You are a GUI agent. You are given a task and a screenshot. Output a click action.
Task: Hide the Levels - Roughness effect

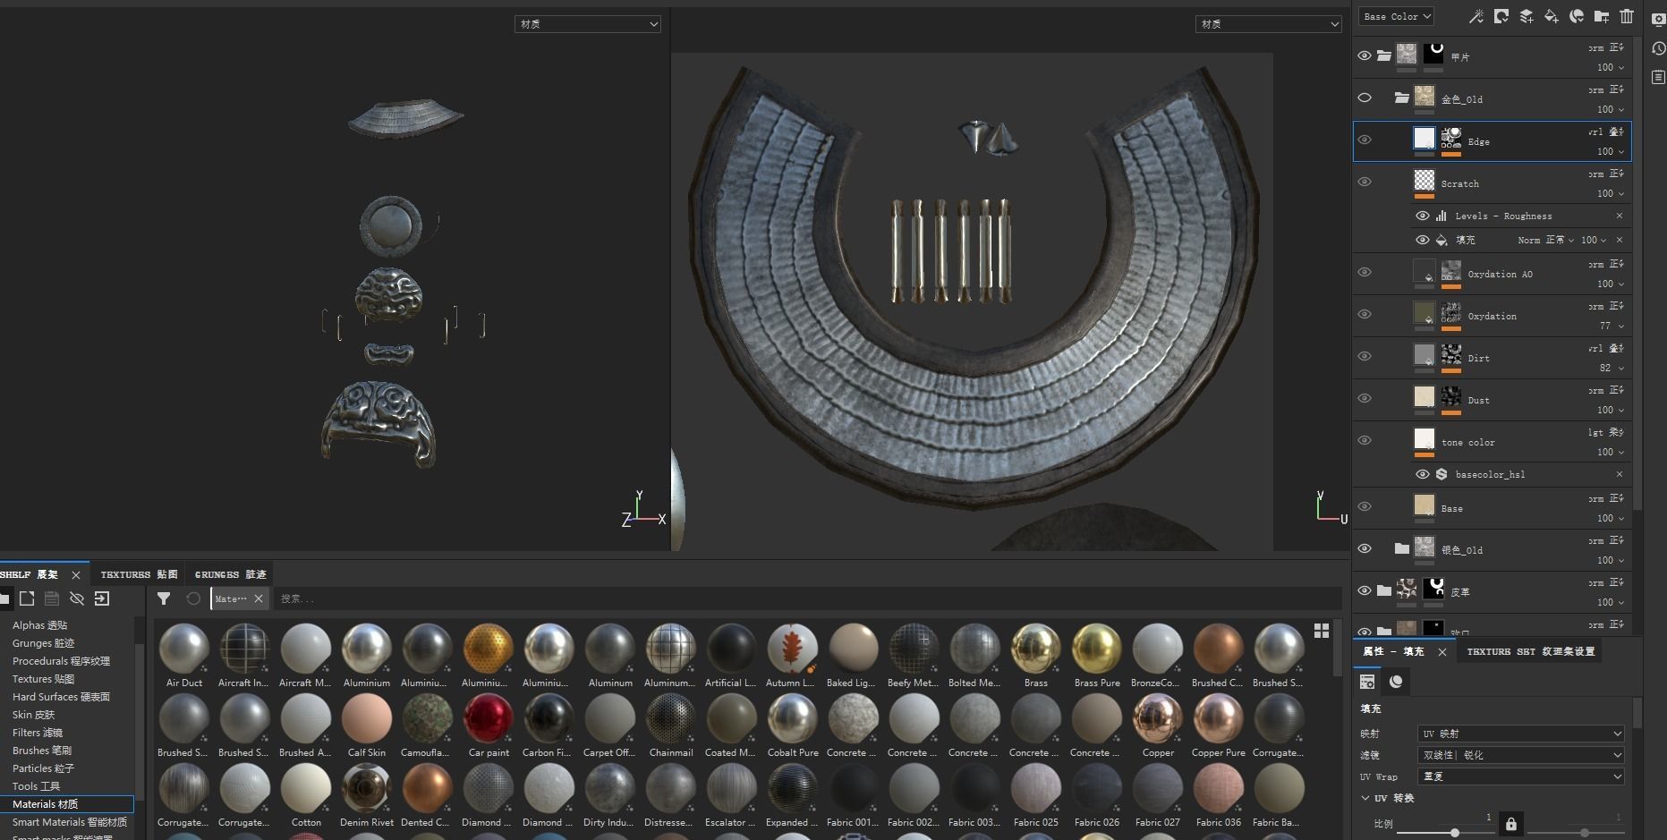pyautogui.click(x=1423, y=216)
